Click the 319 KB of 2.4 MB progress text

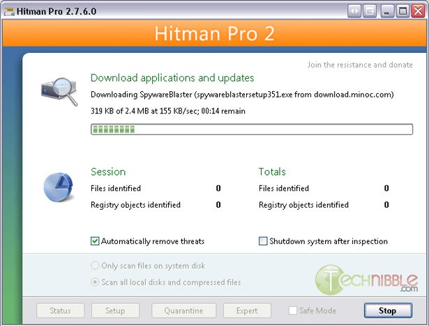tap(168, 111)
